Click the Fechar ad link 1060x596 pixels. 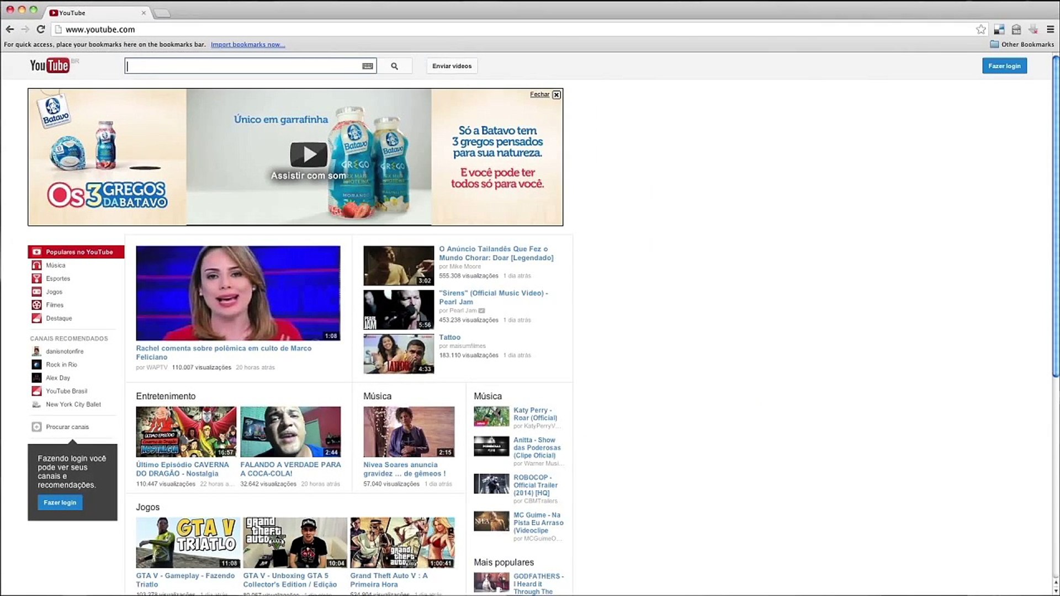click(539, 94)
